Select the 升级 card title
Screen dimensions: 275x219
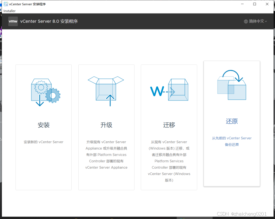pyautogui.click(x=106, y=125)
